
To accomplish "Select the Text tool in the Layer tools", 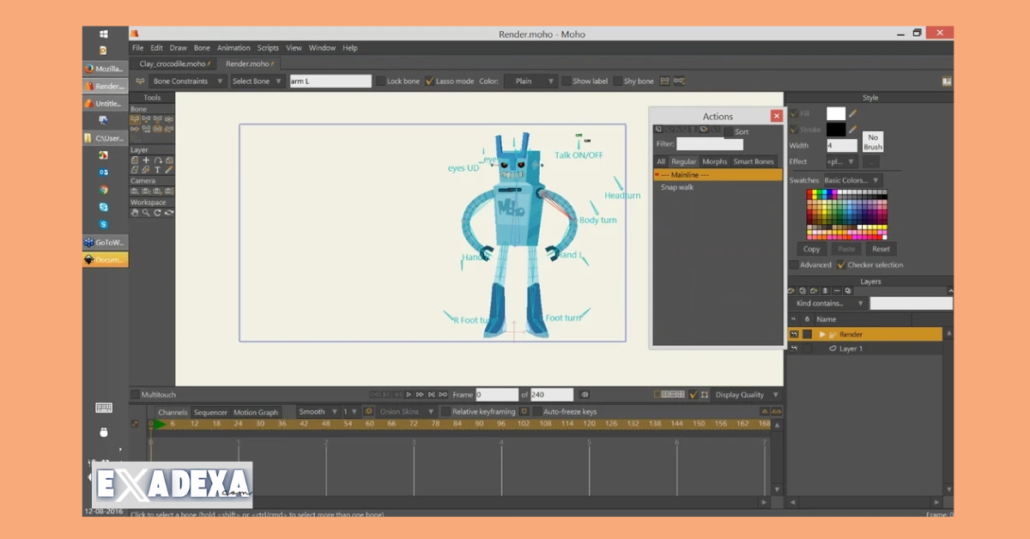I will coord(157,169).
